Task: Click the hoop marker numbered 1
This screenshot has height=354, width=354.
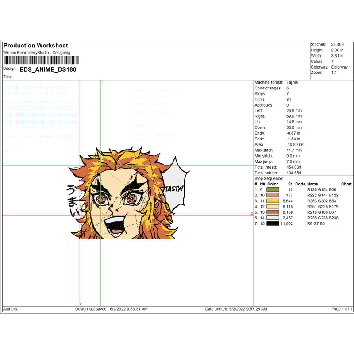Action: [x=103, y=82]
